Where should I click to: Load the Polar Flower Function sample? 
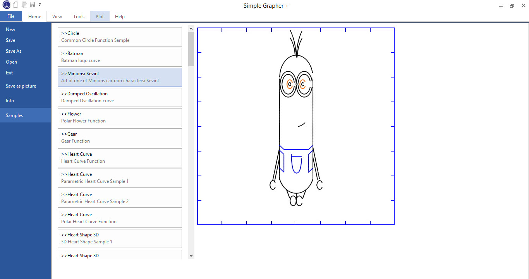[120, 117]
